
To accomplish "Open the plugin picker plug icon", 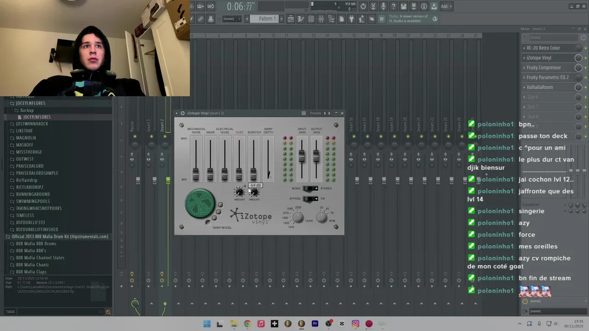I will [x=351, y=19].
